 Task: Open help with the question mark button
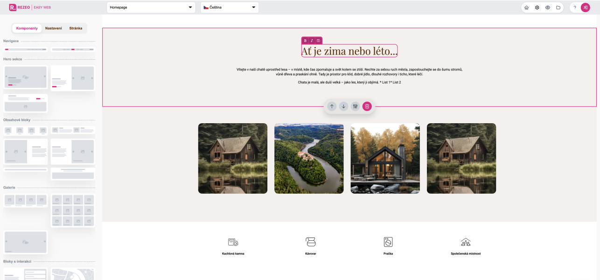click(x=574, y=7)
